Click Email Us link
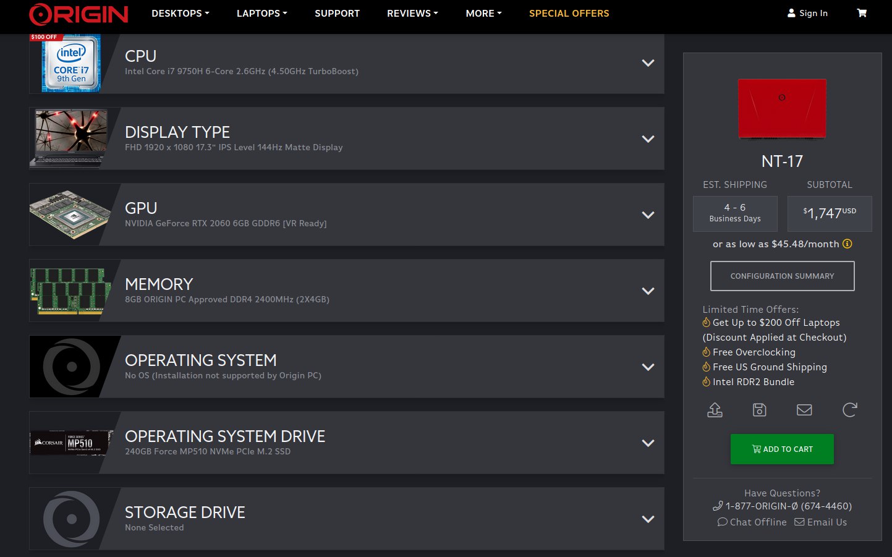892x557 pixels. [820, 522]
